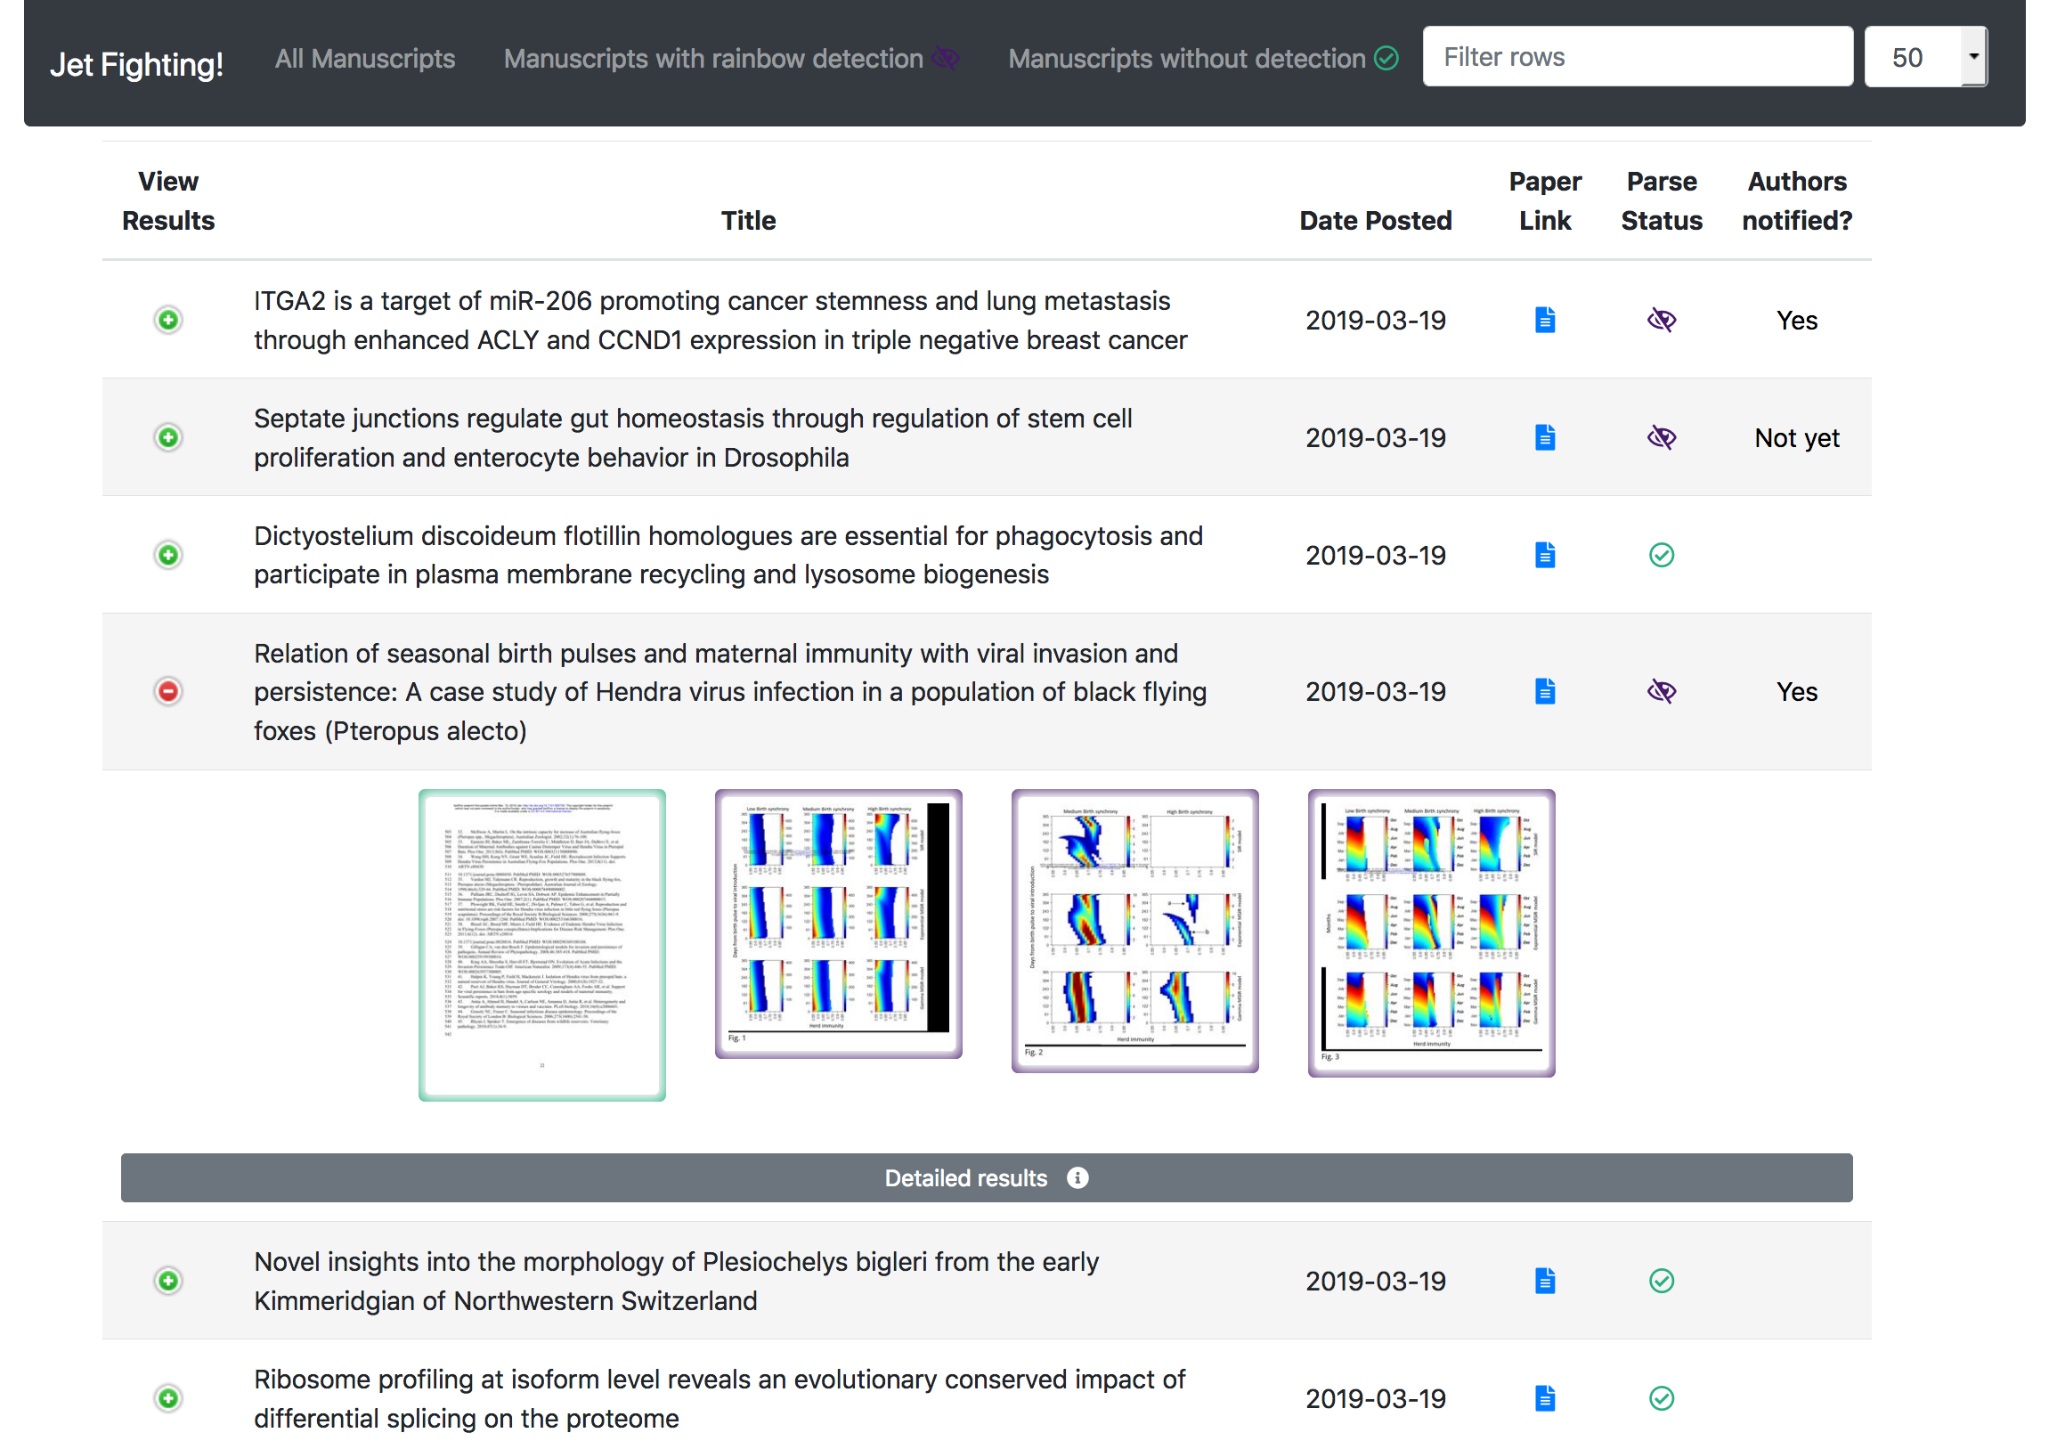The width and height of the screenshot is (2049, 1449).
Task: Open the rows-per-page dropdown showing 50
Action: tap(1925, 57)
